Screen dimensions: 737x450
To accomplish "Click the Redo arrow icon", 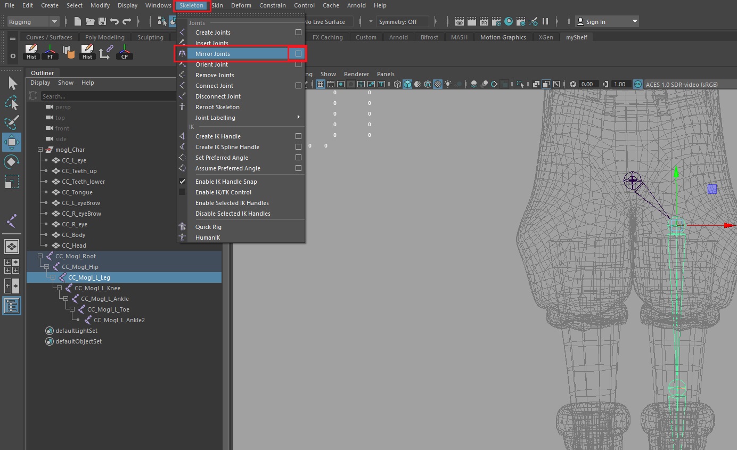I will coord(127,22).
